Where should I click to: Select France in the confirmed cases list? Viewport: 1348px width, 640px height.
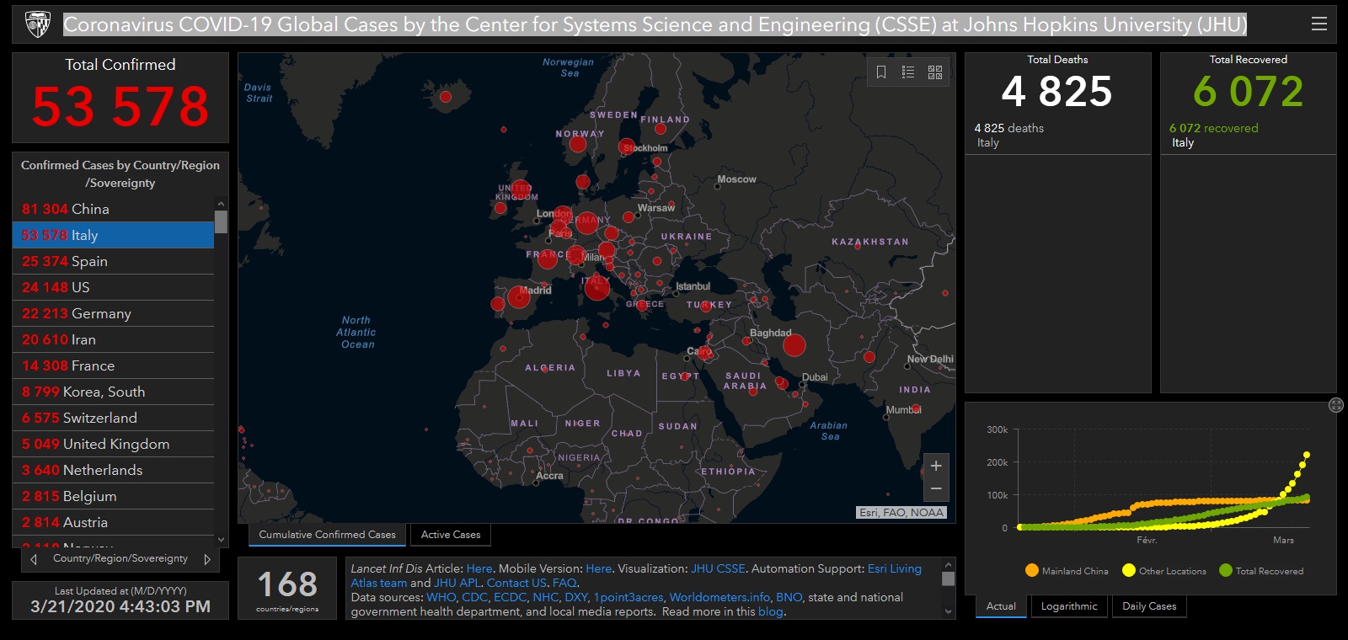(114, 365)
